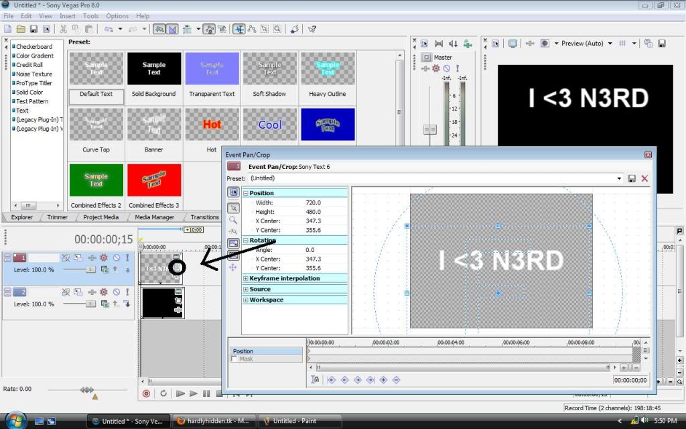Open the Undo history dropdown arrow
Screen dimensions: 686x429
(x=120, y=29)
